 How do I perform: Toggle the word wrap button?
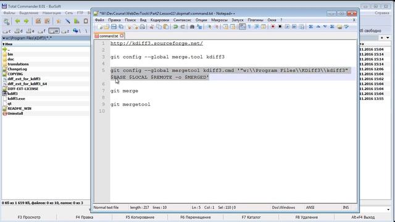tap(243, 27)
